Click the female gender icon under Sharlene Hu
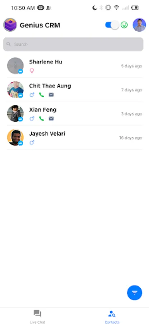This screenshot has width=149, height=324. [x=32, y=71]
